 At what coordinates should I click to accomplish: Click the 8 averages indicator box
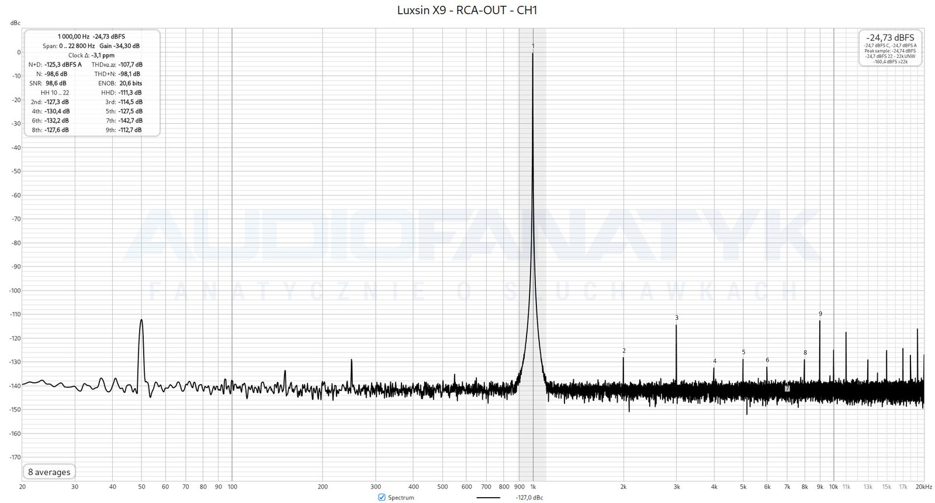[49, 472]
